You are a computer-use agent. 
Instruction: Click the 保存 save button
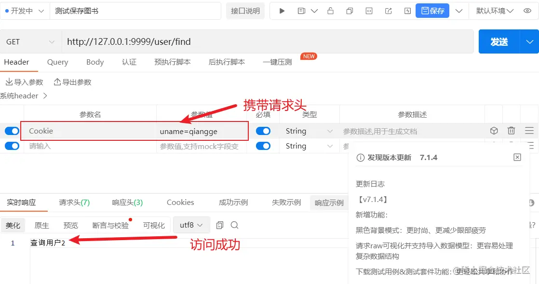[x=432, y=11]
